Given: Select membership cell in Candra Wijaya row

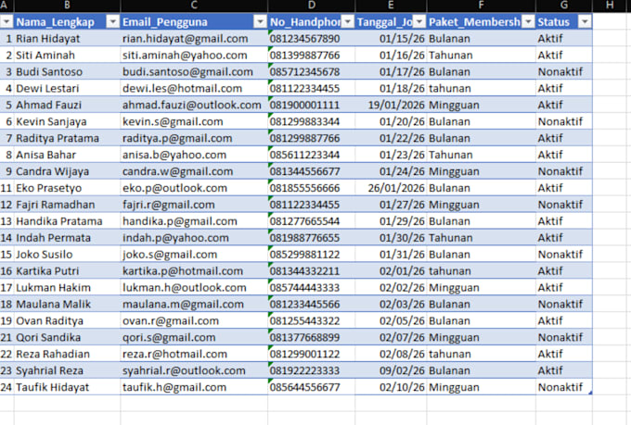Looking at the screenshot, I should [x=482, y=171].
